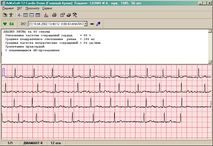The image size is (213, 146).
Task: Minimize the ArMaSoft-12-Cardio window
Action: pyautogui.click(x=200, y=3)
